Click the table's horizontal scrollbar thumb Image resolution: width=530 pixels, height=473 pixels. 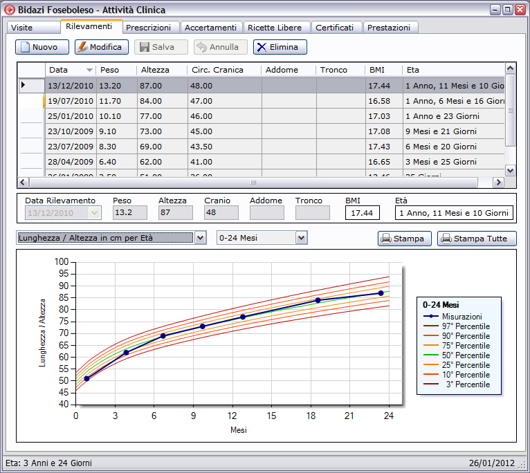(253, 183)
